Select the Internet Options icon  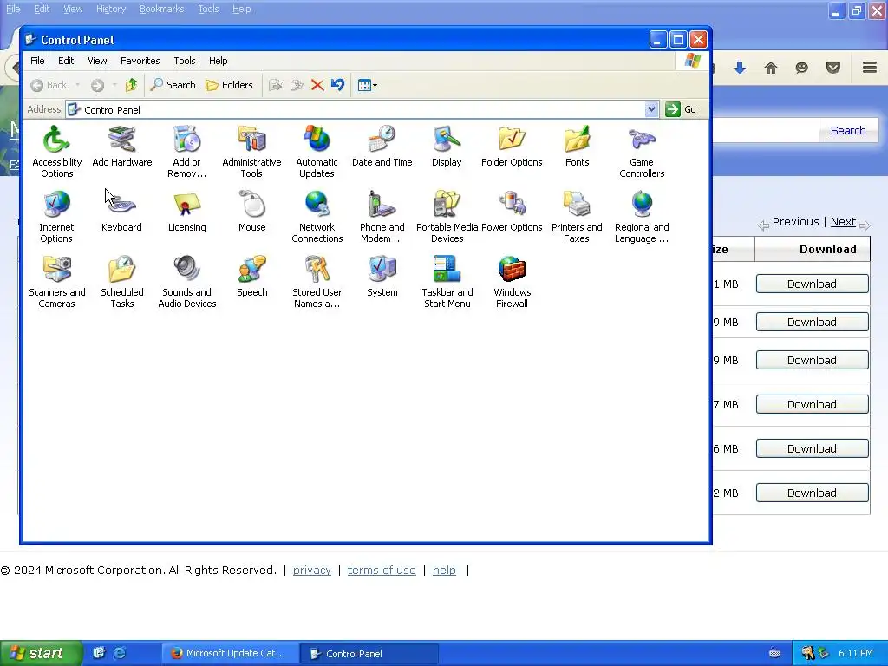pos(56,216)
